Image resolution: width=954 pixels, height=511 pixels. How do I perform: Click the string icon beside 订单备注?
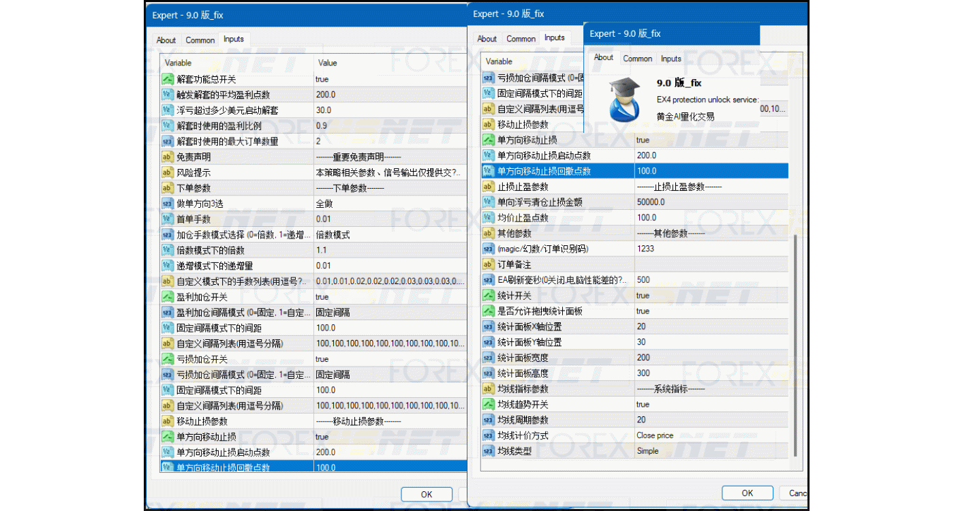tap(488, 264)
